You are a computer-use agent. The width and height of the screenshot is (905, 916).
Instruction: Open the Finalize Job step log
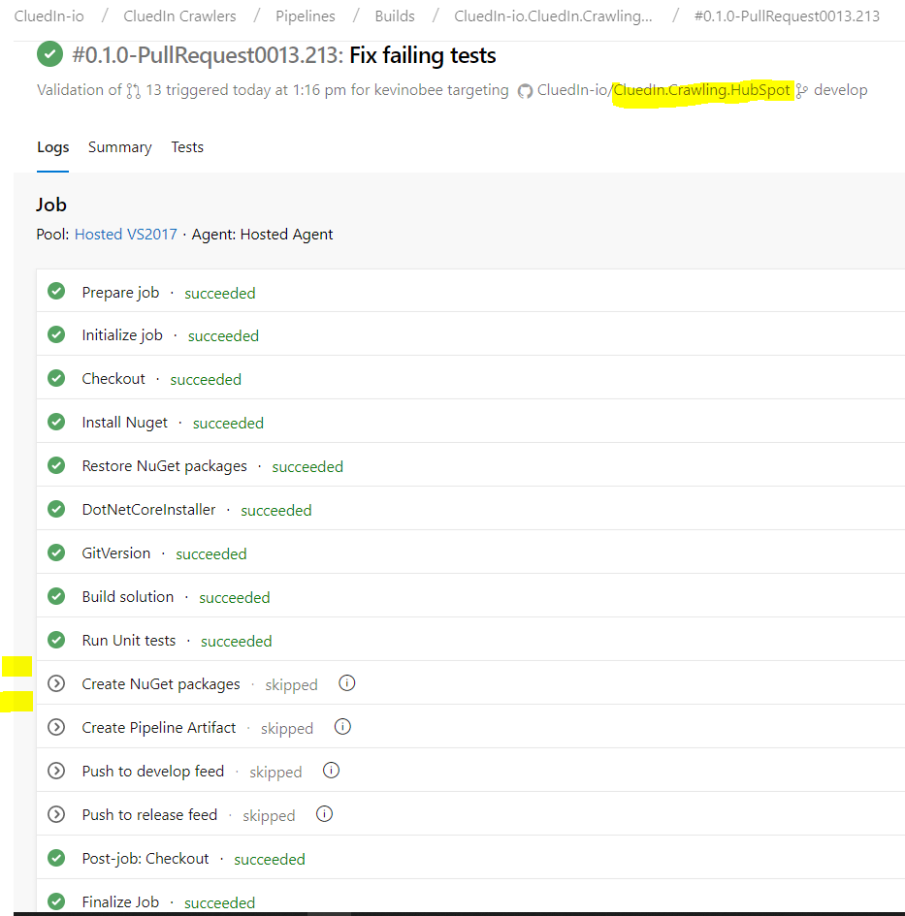tap(470, 898)
